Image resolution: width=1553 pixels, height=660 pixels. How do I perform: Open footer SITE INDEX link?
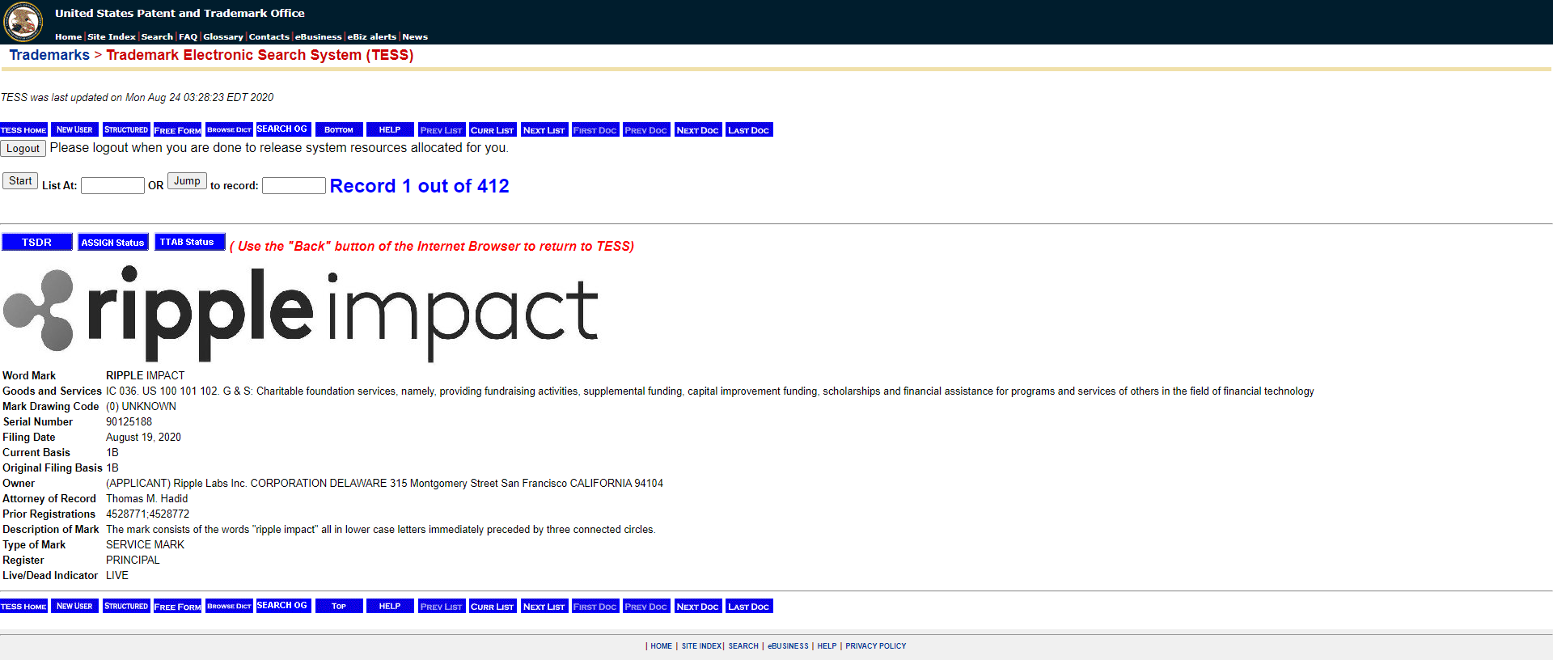[701, 646]
